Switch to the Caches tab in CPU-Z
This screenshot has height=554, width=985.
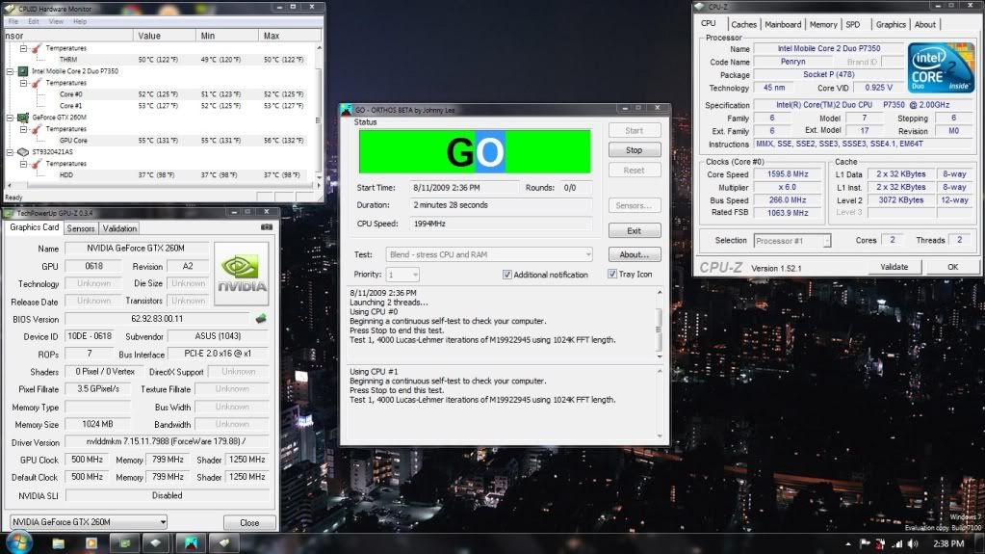point(743,24)
